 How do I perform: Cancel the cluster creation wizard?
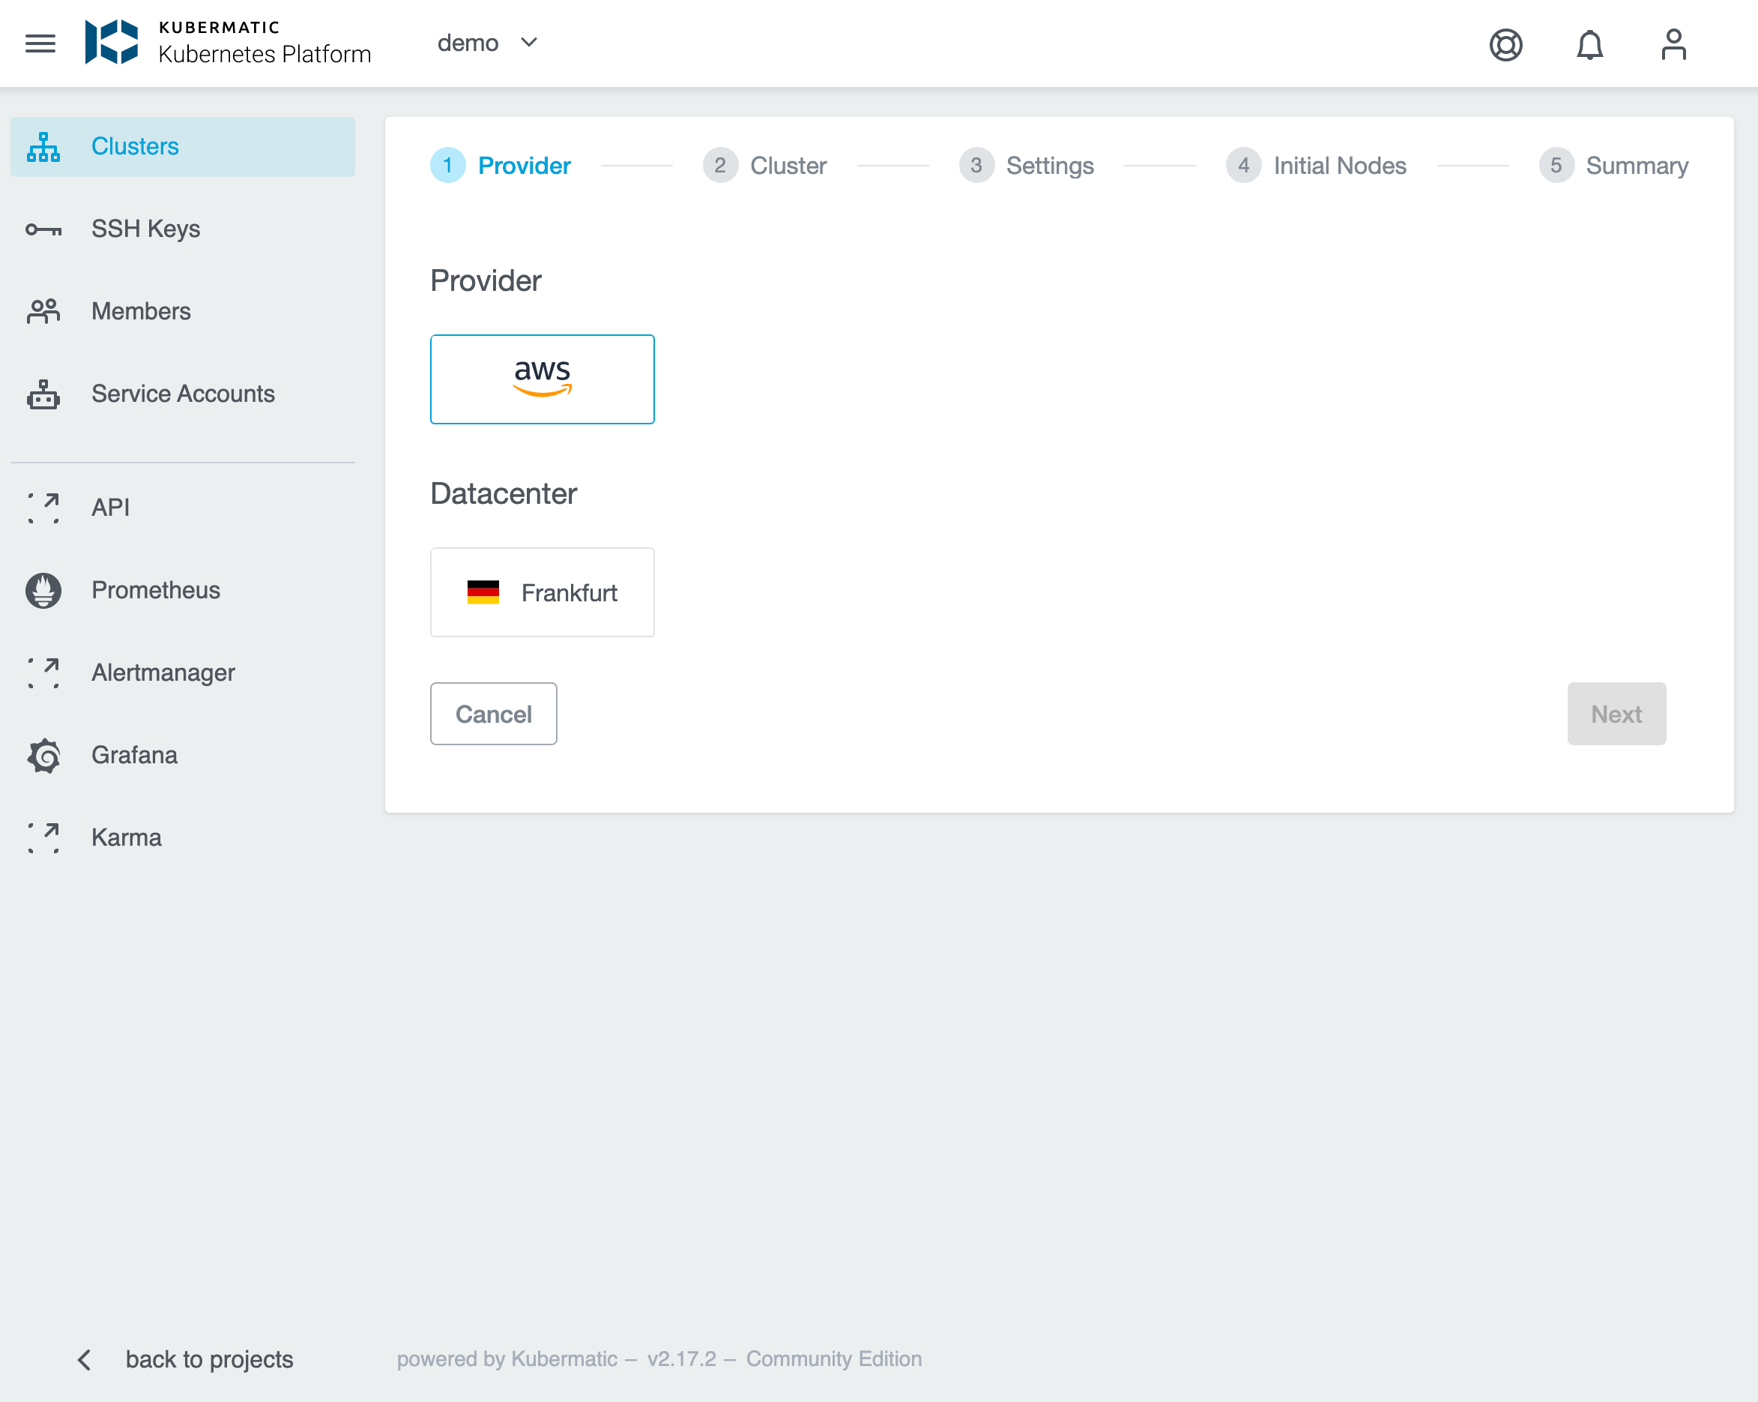[493, 714]
